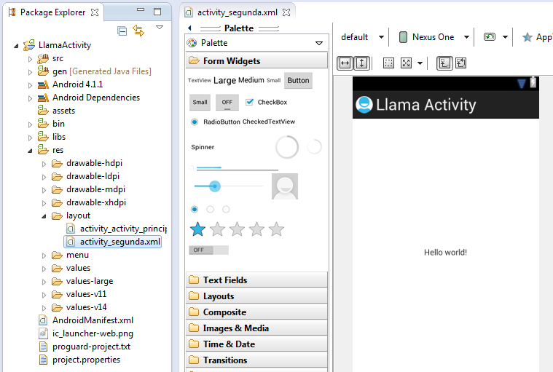Screen dimensions: 553x372
Task: Open the Palette dropdown menu arrow
Action: coord(318,44)
